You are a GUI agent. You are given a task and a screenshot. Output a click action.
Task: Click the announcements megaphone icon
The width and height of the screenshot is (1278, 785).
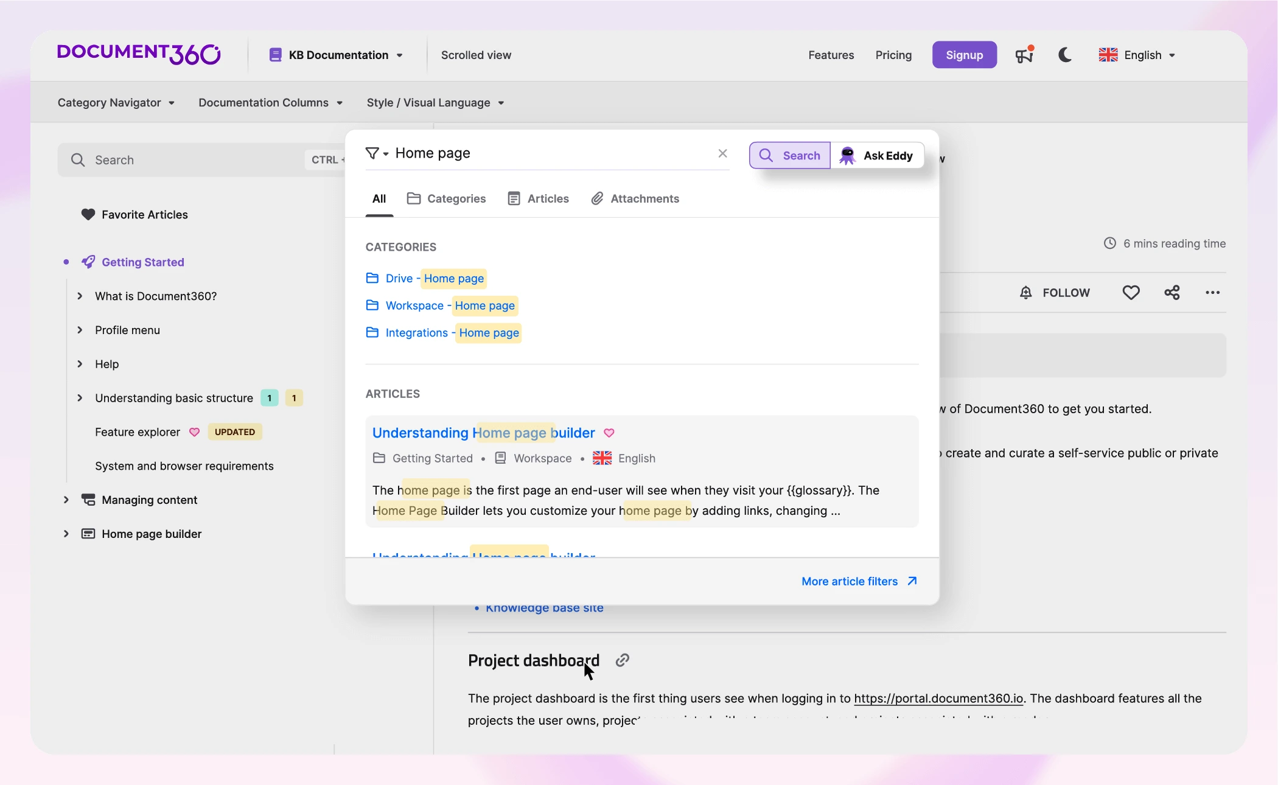[1025, 55]
